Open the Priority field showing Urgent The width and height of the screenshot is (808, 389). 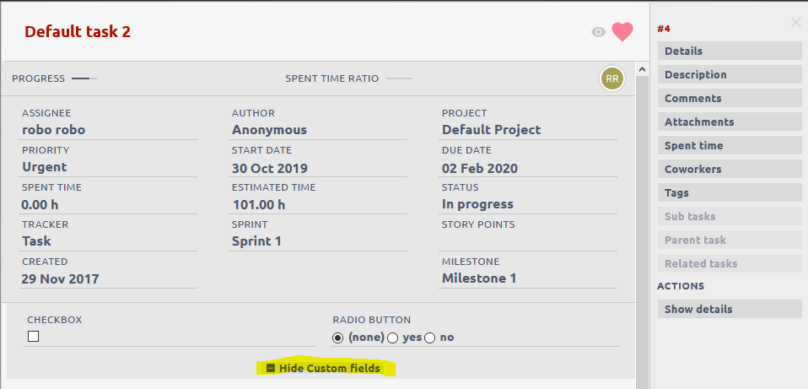tap(45, 167)
